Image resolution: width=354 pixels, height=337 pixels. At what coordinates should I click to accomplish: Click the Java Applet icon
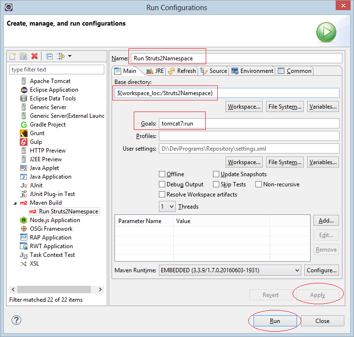pyautogui.click(x=24, y=168)
